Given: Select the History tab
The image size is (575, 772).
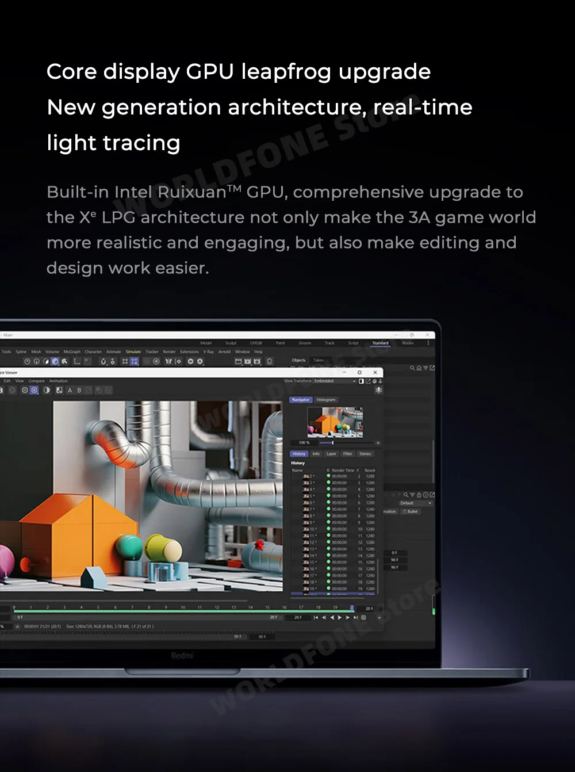Looking at the screenshot, I should (299, 454).
